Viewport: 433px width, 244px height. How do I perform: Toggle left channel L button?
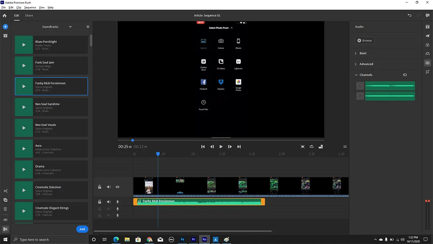[360, 86]
